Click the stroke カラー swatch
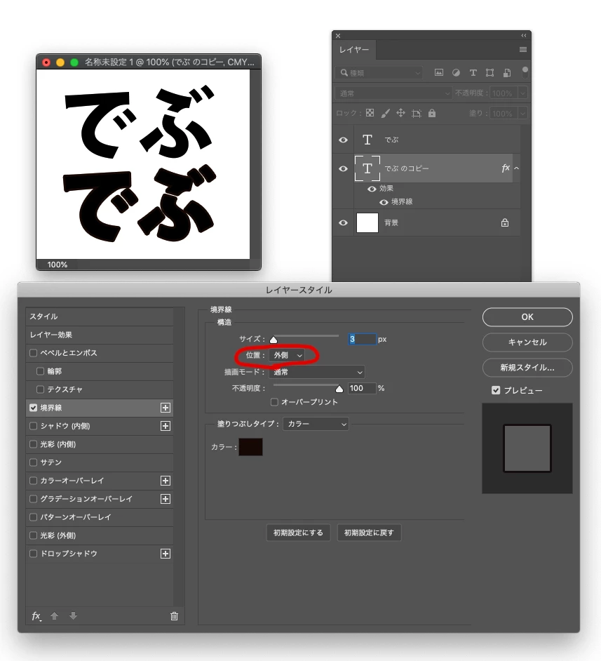601x661 pixels. (x=250, y=447)
